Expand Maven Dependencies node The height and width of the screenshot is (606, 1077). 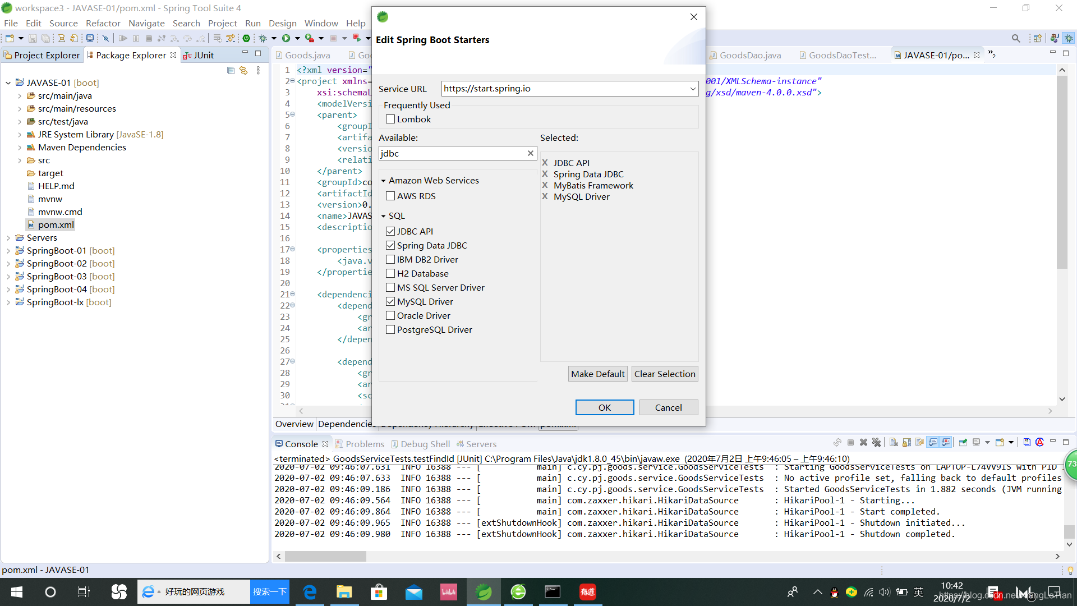20,148
